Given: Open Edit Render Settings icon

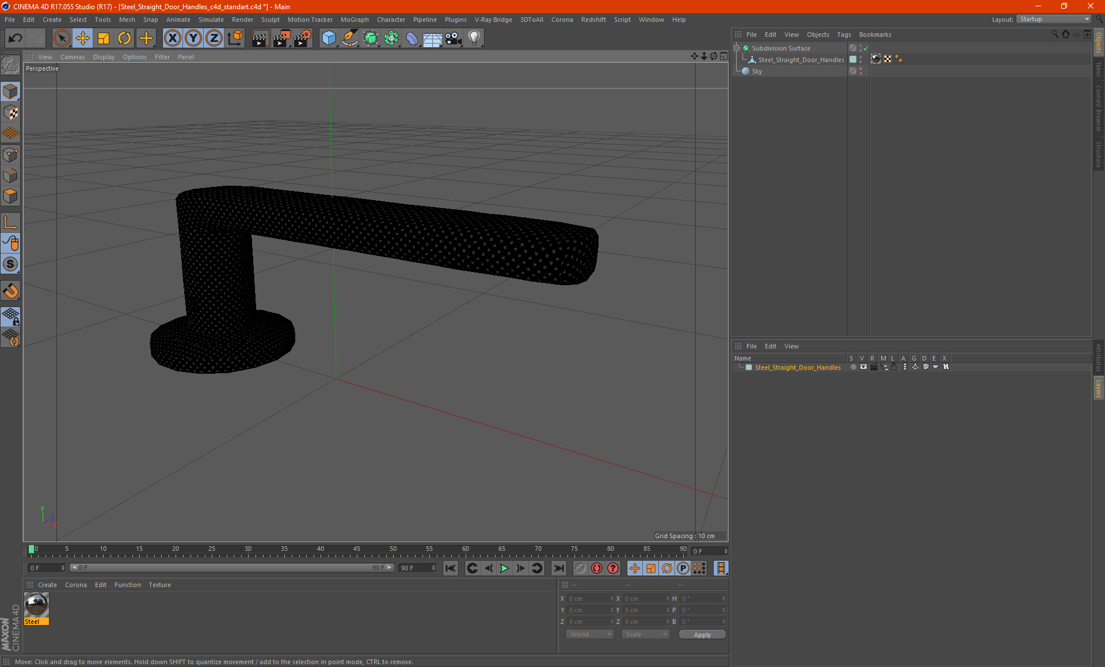Looking at the screenshot, I should (303, 39).
